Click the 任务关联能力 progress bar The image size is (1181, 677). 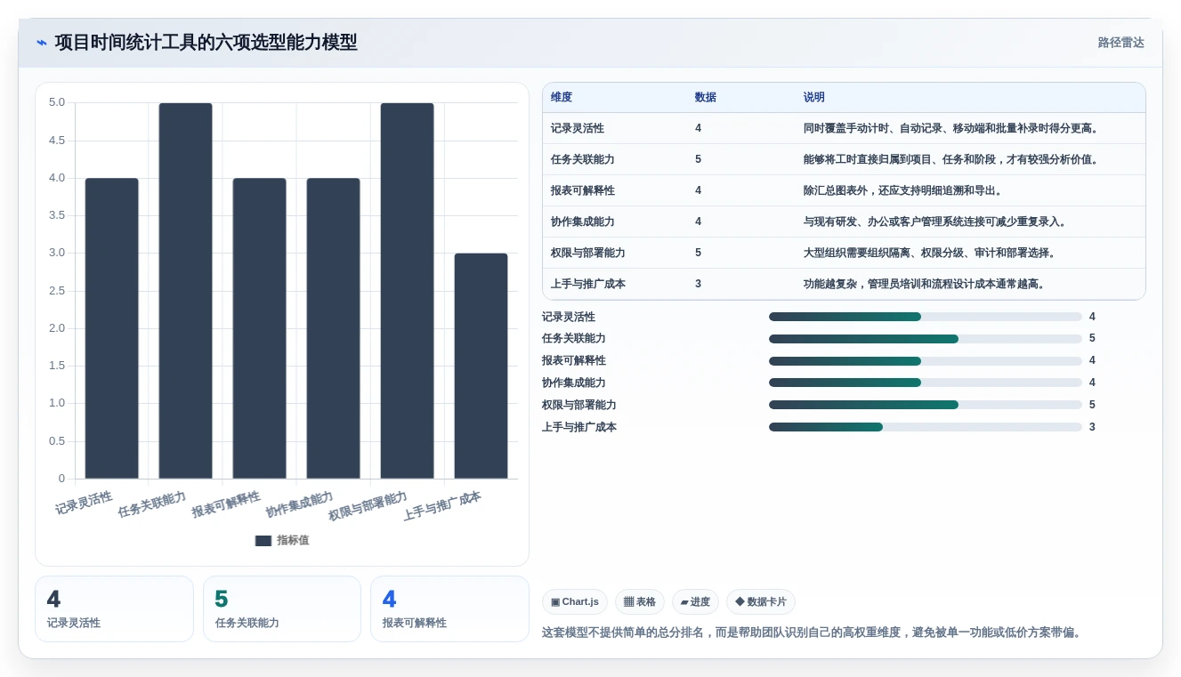926,339
